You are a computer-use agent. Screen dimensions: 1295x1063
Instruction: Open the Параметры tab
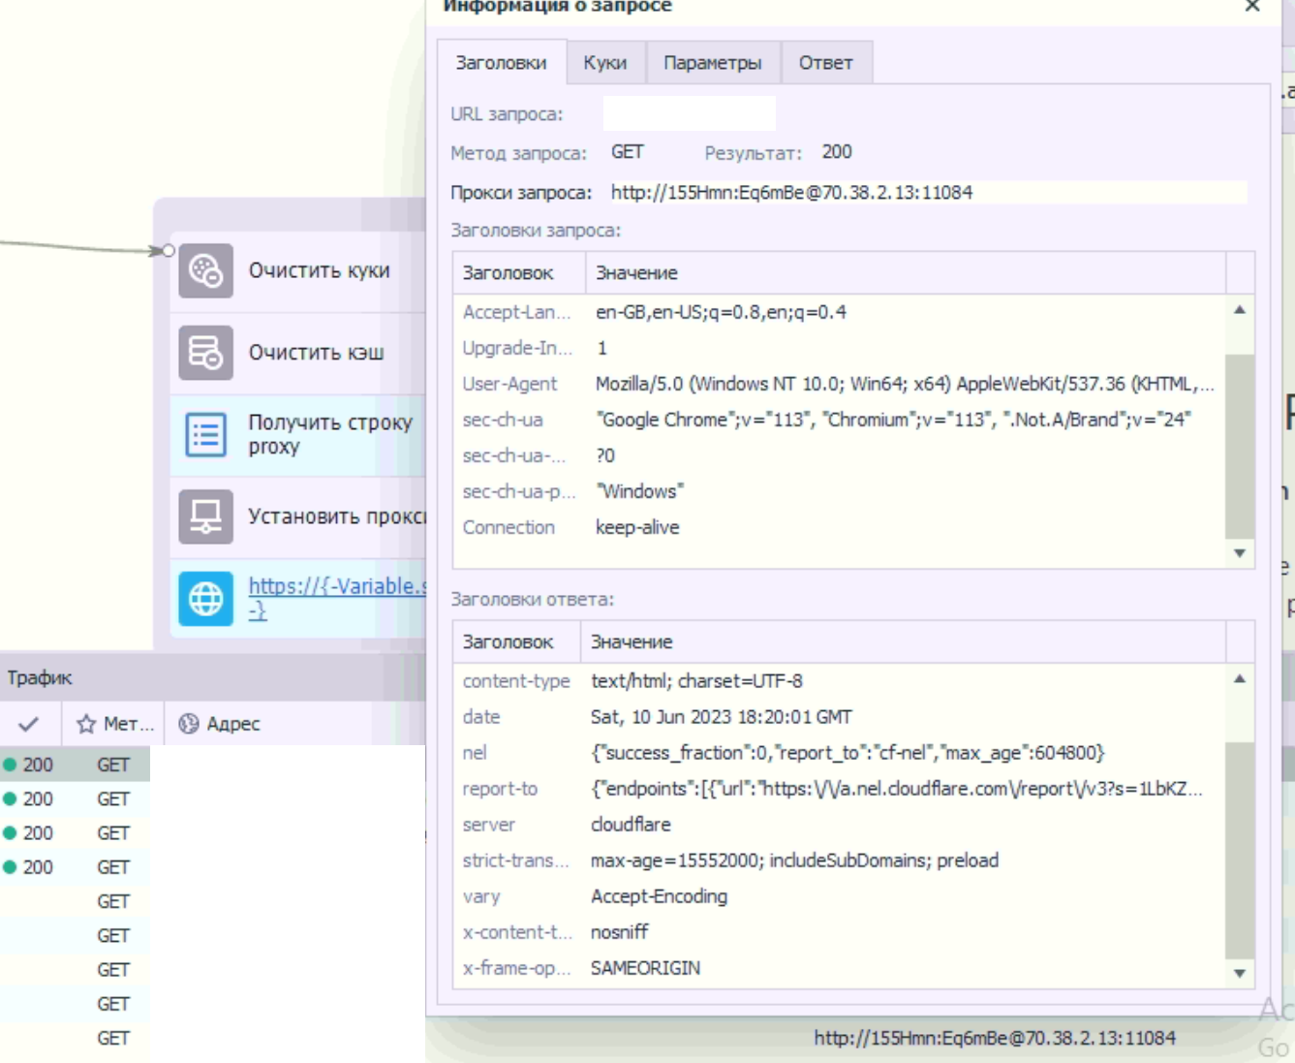(x=713, y=63)
